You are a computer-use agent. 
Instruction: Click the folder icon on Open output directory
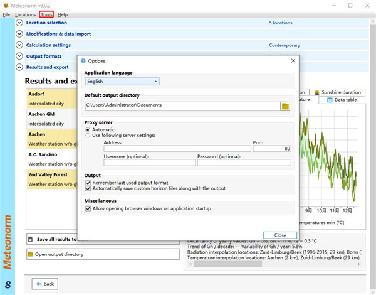[x=31, y=254]
